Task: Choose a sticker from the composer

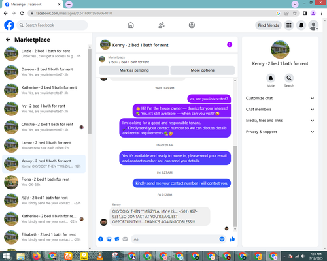Action: pyautogui.click(x=117, y=239)
